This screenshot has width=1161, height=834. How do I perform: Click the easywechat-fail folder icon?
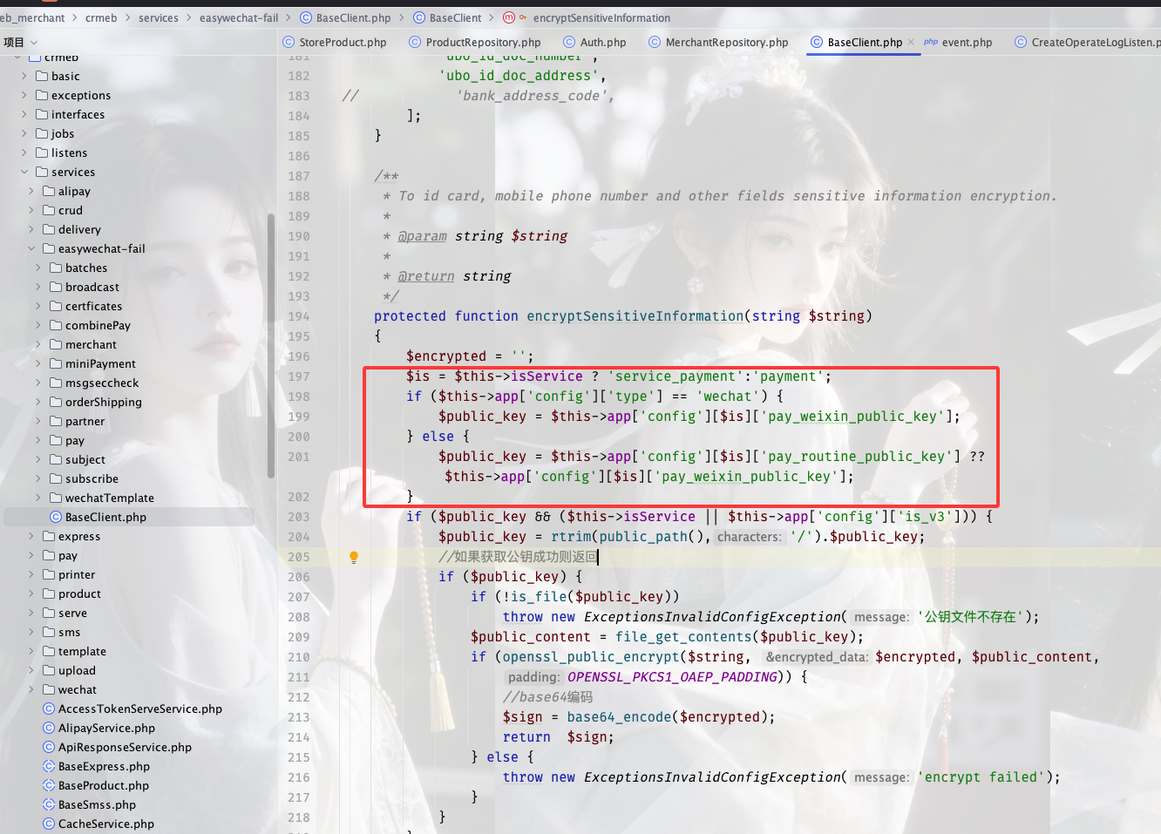coord(49,248)
